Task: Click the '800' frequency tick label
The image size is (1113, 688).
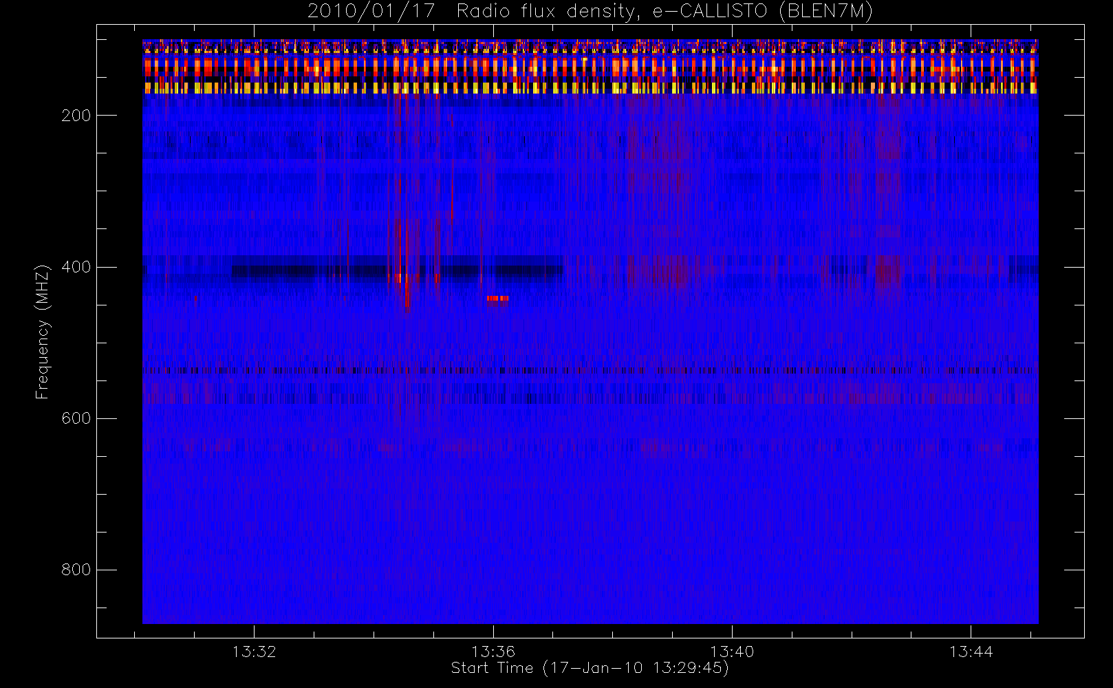Action: [76, 570]
